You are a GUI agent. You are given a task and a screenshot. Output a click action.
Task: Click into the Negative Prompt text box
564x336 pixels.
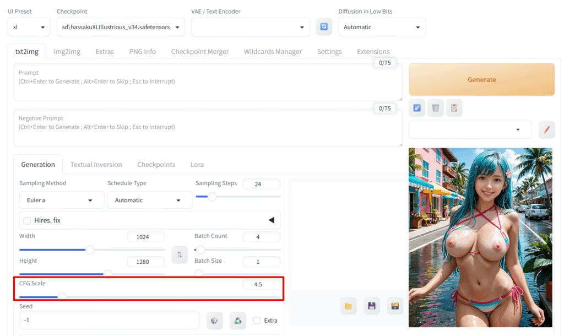(x=208, y=132)
